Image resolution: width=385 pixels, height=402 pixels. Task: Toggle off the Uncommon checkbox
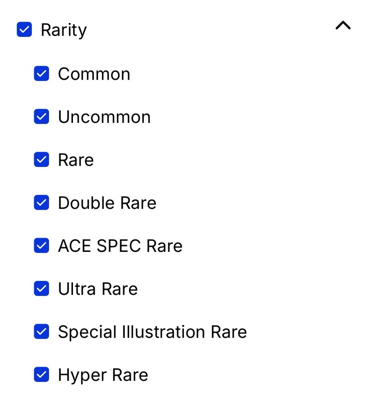(42, 117)
